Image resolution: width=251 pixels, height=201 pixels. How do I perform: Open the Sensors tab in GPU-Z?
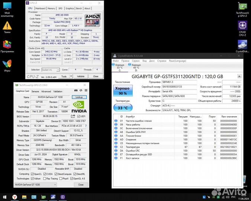coord(35,91)
